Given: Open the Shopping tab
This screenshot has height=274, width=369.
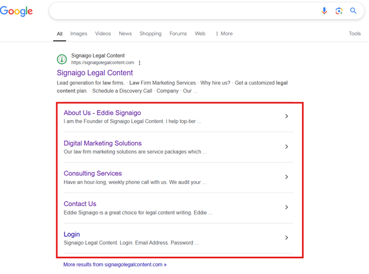Looking at the screenshot, I should tap(151, 34).
